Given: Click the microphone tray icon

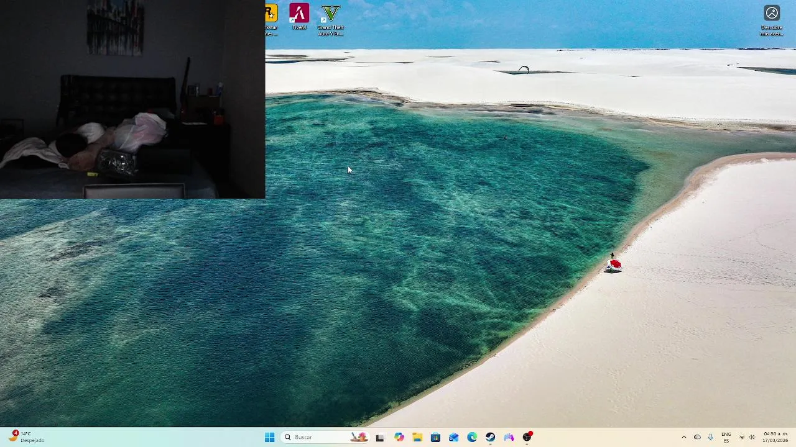Looking at the screenshot, I should pyautogui.click(x=710, y=437).
